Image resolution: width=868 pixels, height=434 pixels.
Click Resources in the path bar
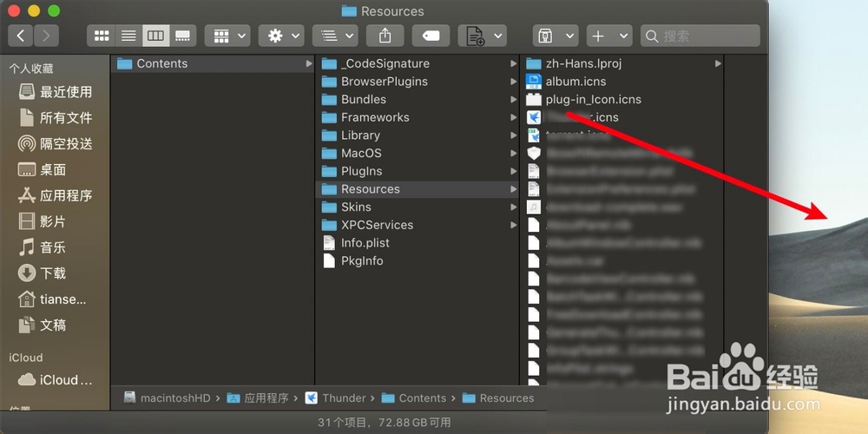498,398
